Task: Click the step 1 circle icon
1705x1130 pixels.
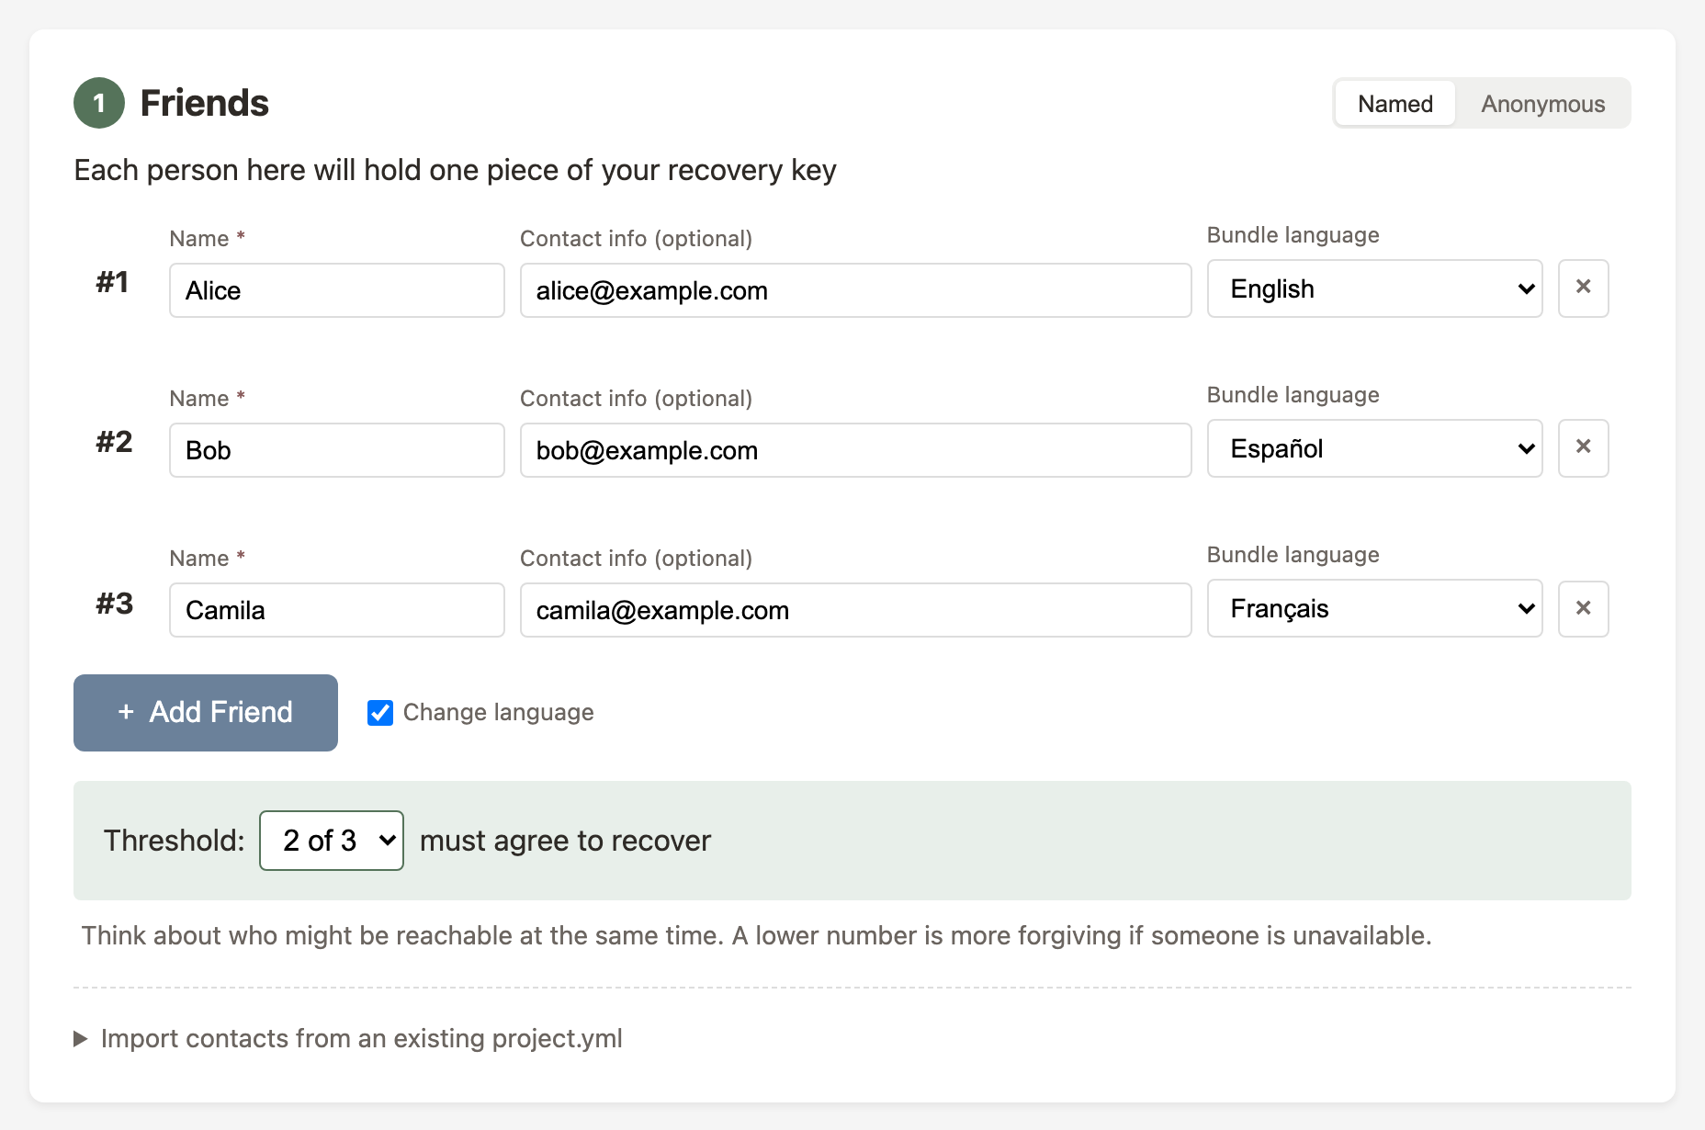Action: 98,103
